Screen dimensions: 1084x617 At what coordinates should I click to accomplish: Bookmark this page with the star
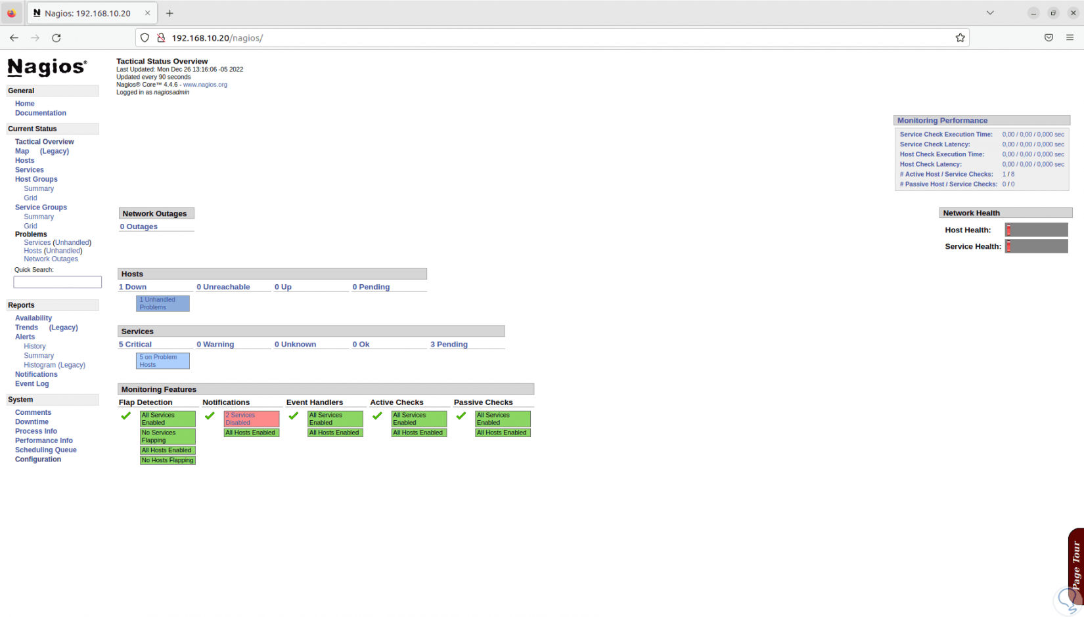click(x=960, y=38)
